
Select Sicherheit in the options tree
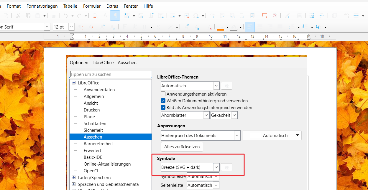93,130
